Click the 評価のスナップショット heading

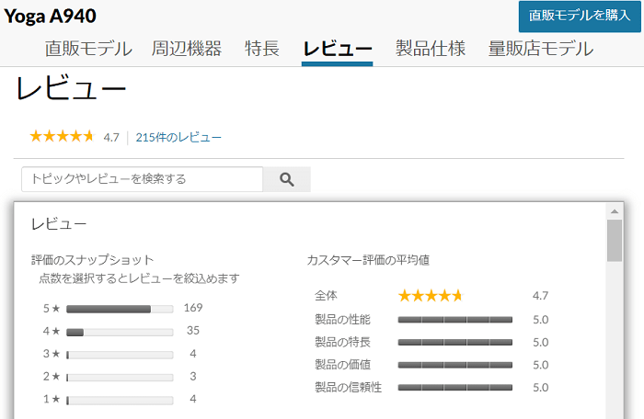point(92,260)
